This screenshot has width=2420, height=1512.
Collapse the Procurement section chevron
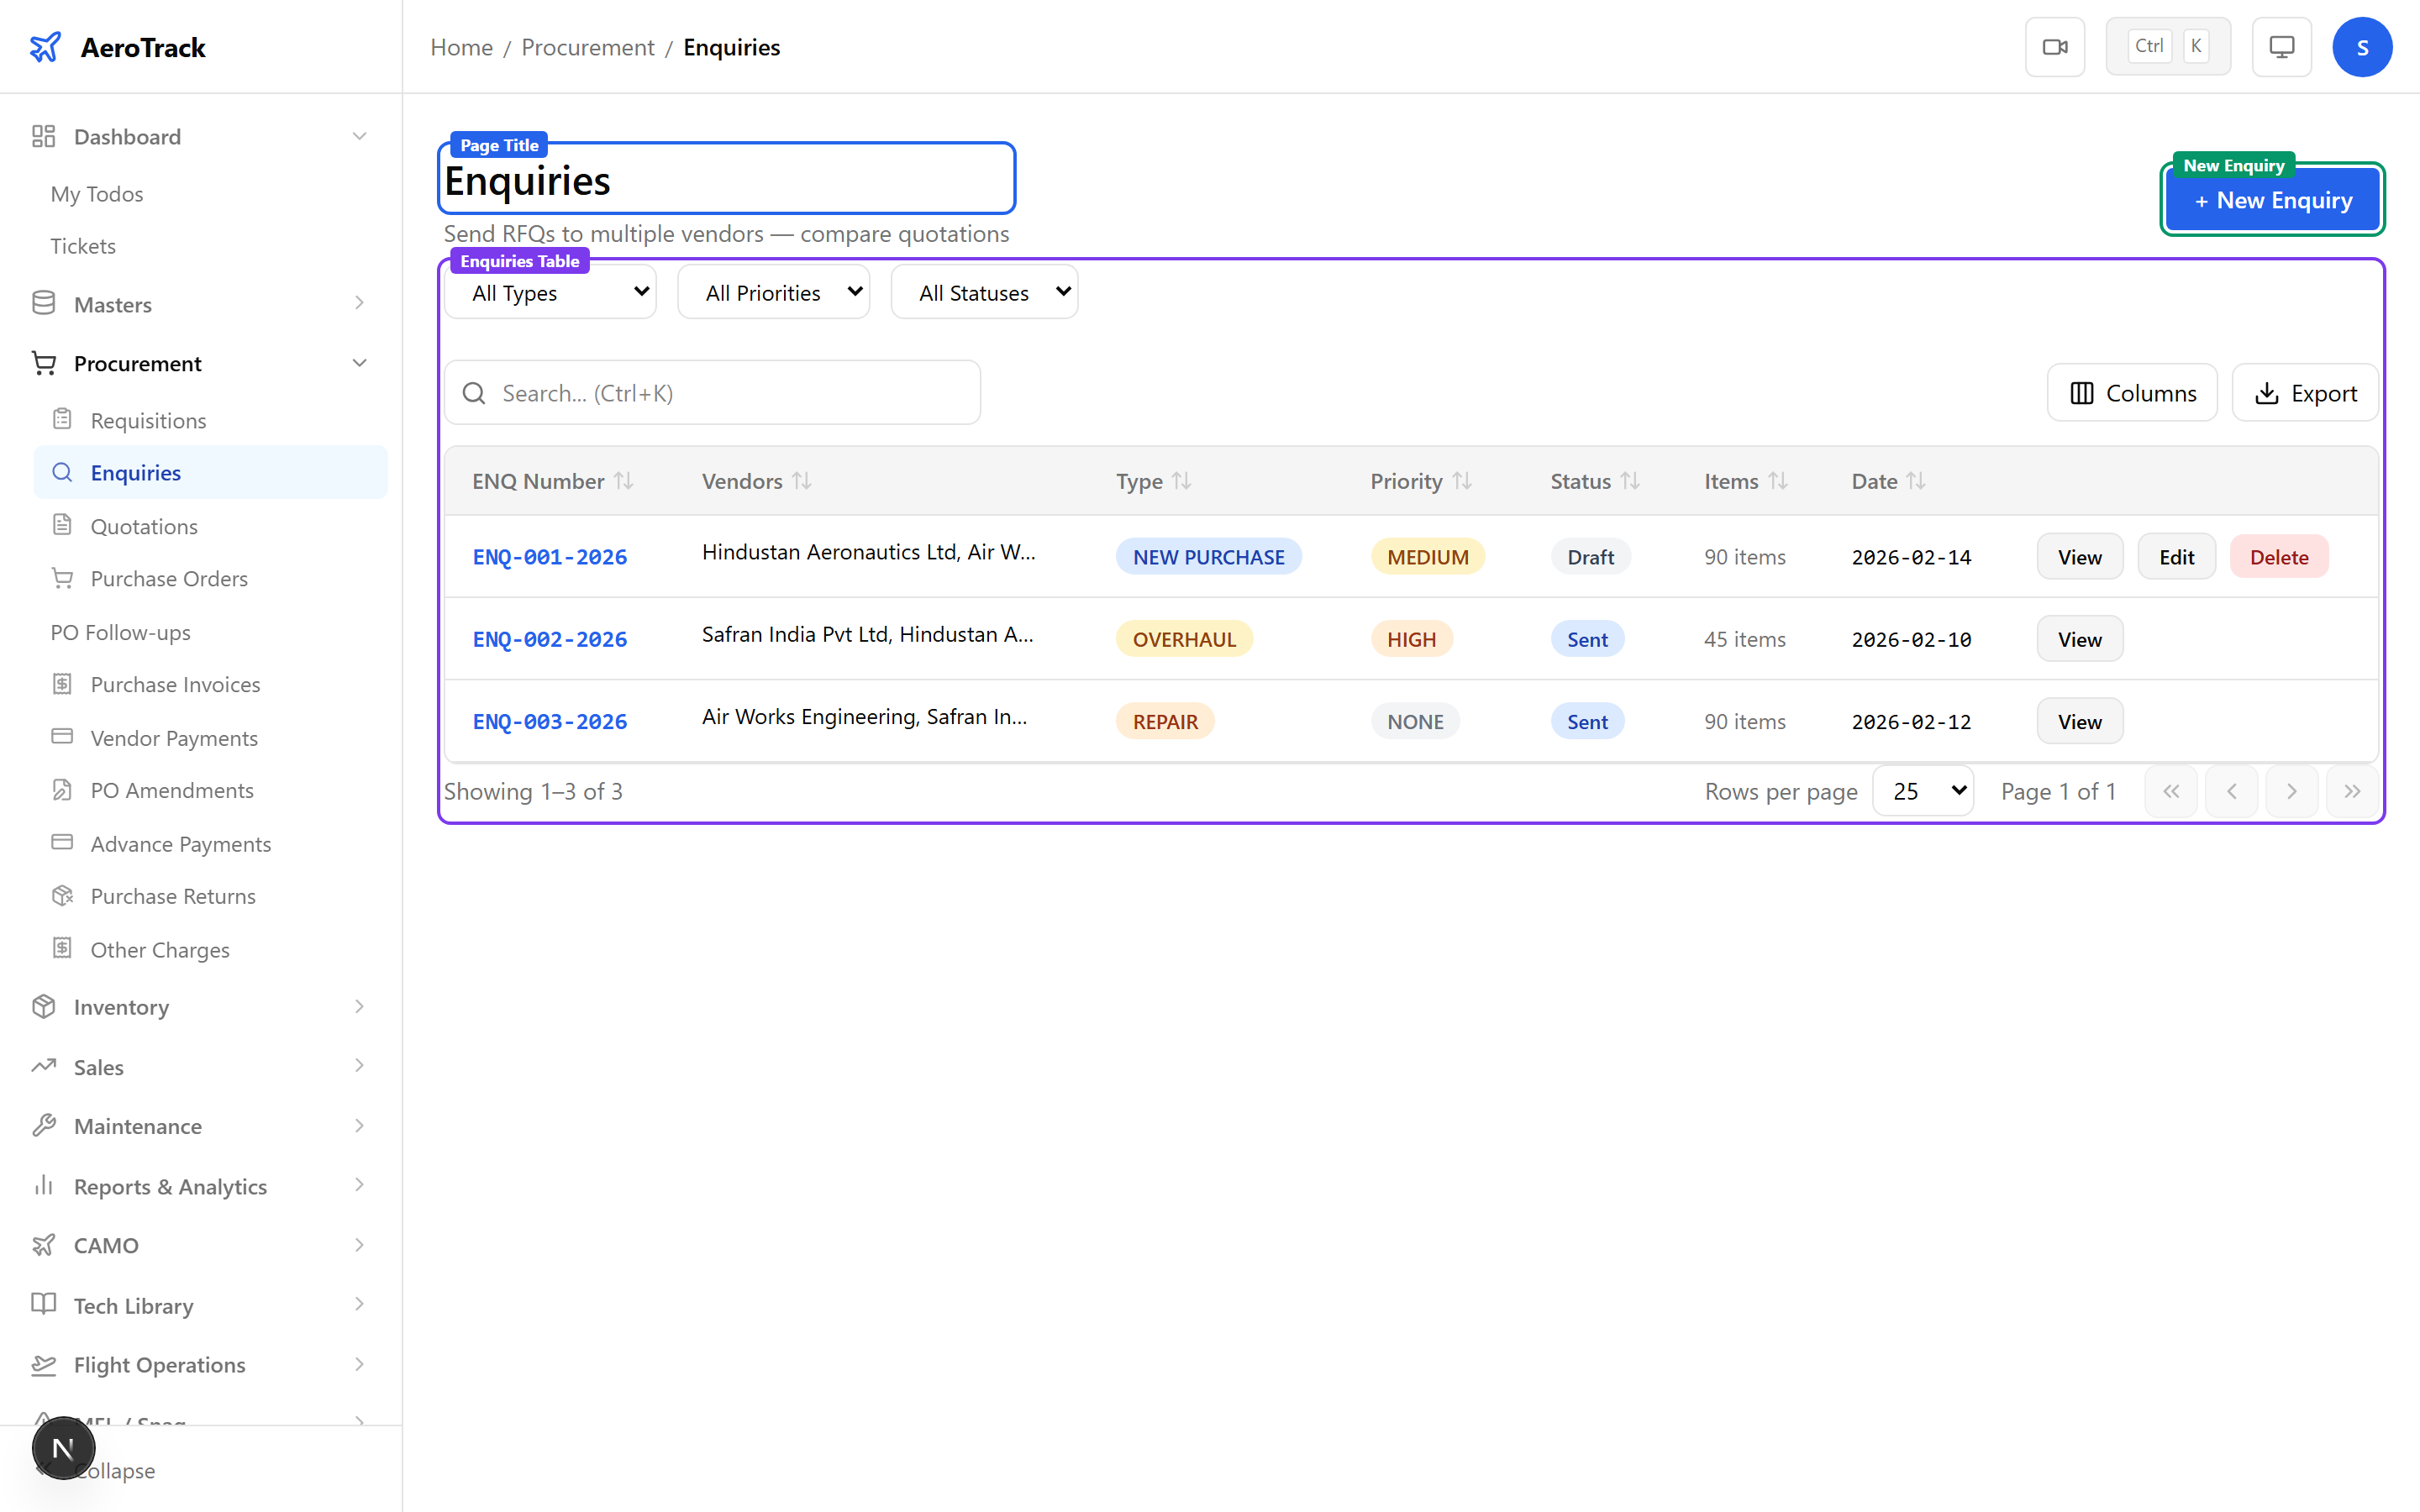(x=359, y=362)
